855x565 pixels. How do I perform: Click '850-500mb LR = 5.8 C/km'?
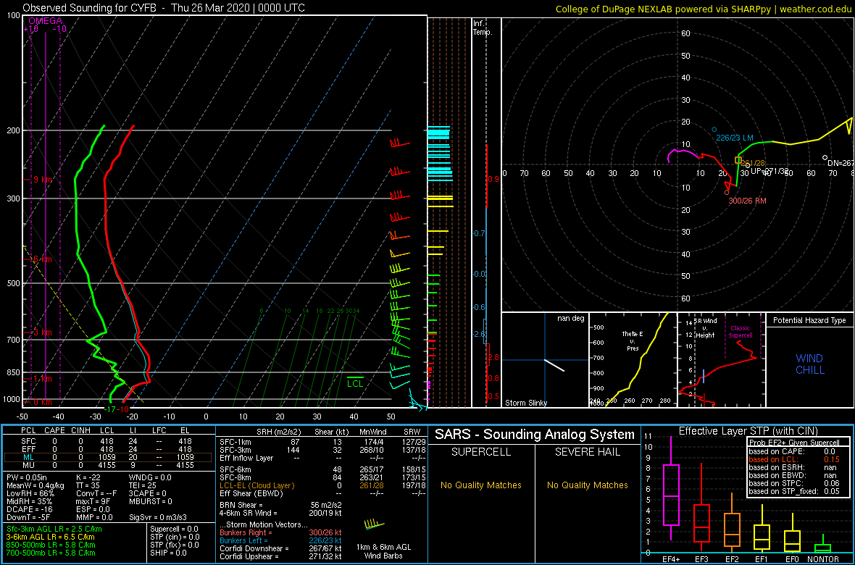pos(51,544)
